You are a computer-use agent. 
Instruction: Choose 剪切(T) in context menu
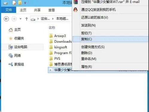coord(110,33)
